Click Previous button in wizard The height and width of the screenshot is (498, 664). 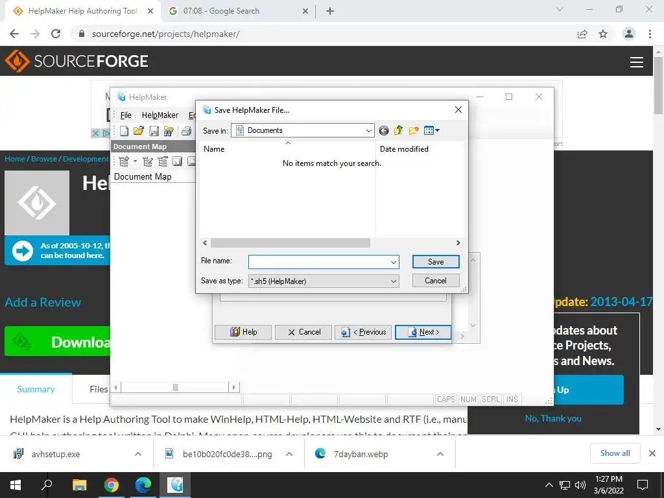(x=363, y=332)
